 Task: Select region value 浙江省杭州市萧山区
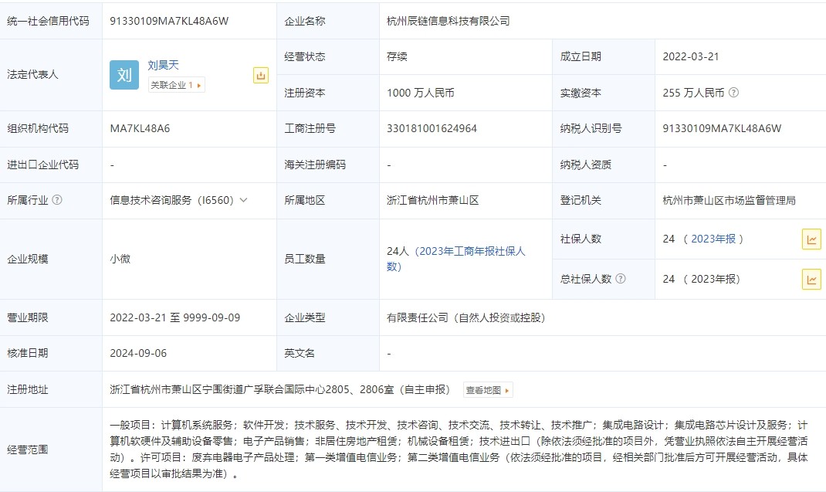(x=432, y=200)
